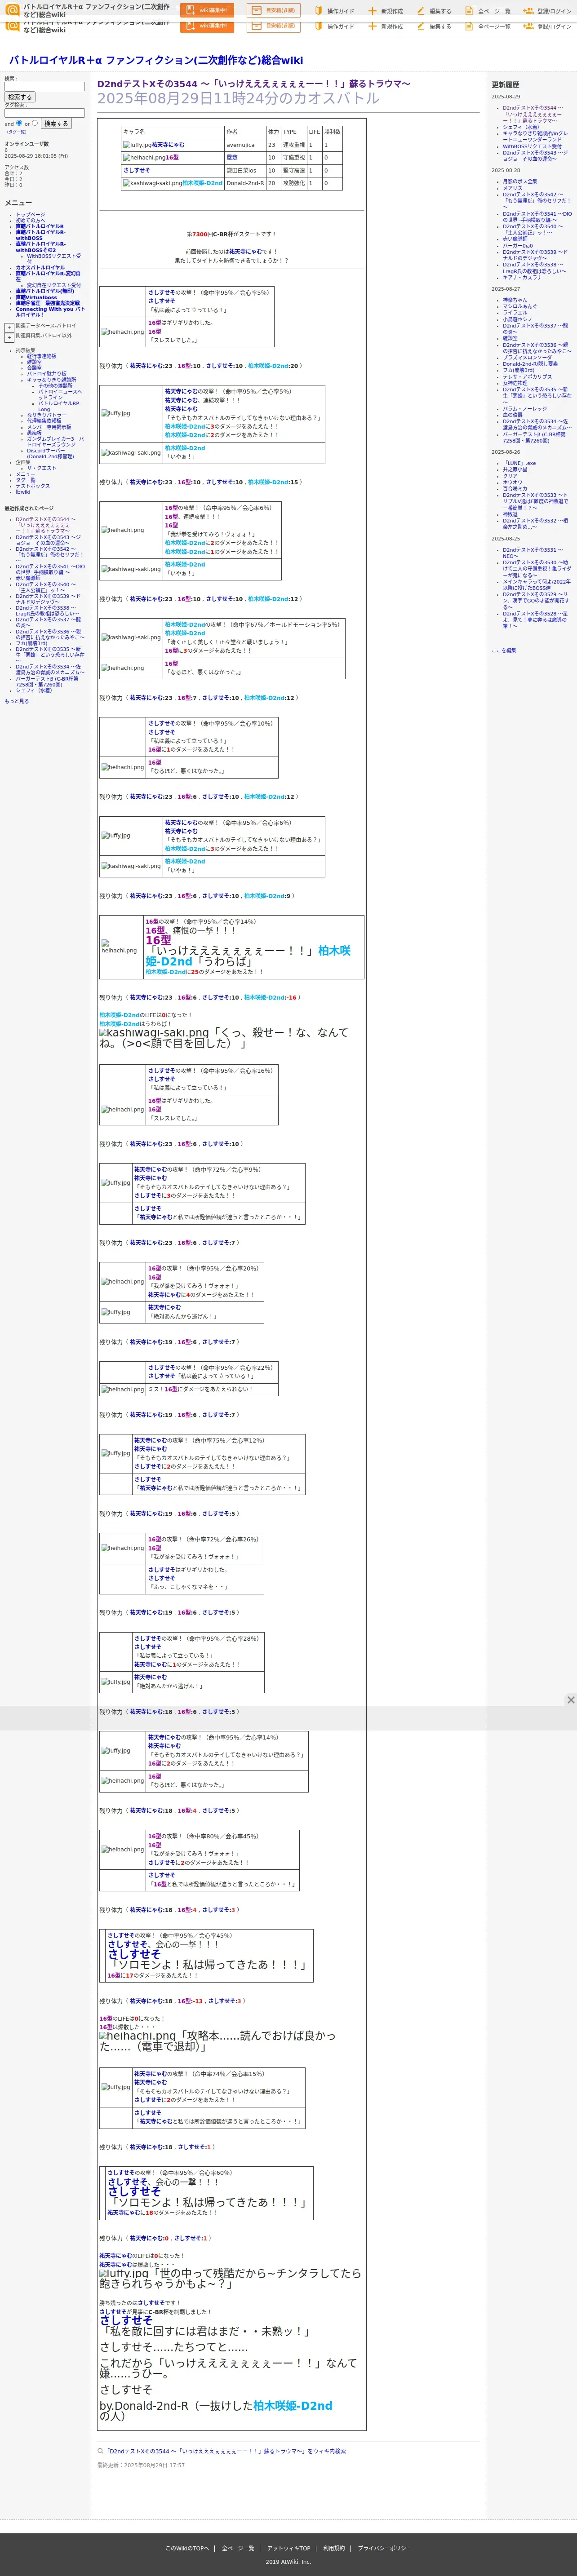Select the 'and' radio button
577x2576 pixels.
click(x=18, y=123)
